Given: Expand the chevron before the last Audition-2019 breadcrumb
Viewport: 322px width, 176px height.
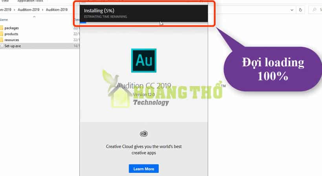Looking at the screenshot, I should (x=43, y=10).
